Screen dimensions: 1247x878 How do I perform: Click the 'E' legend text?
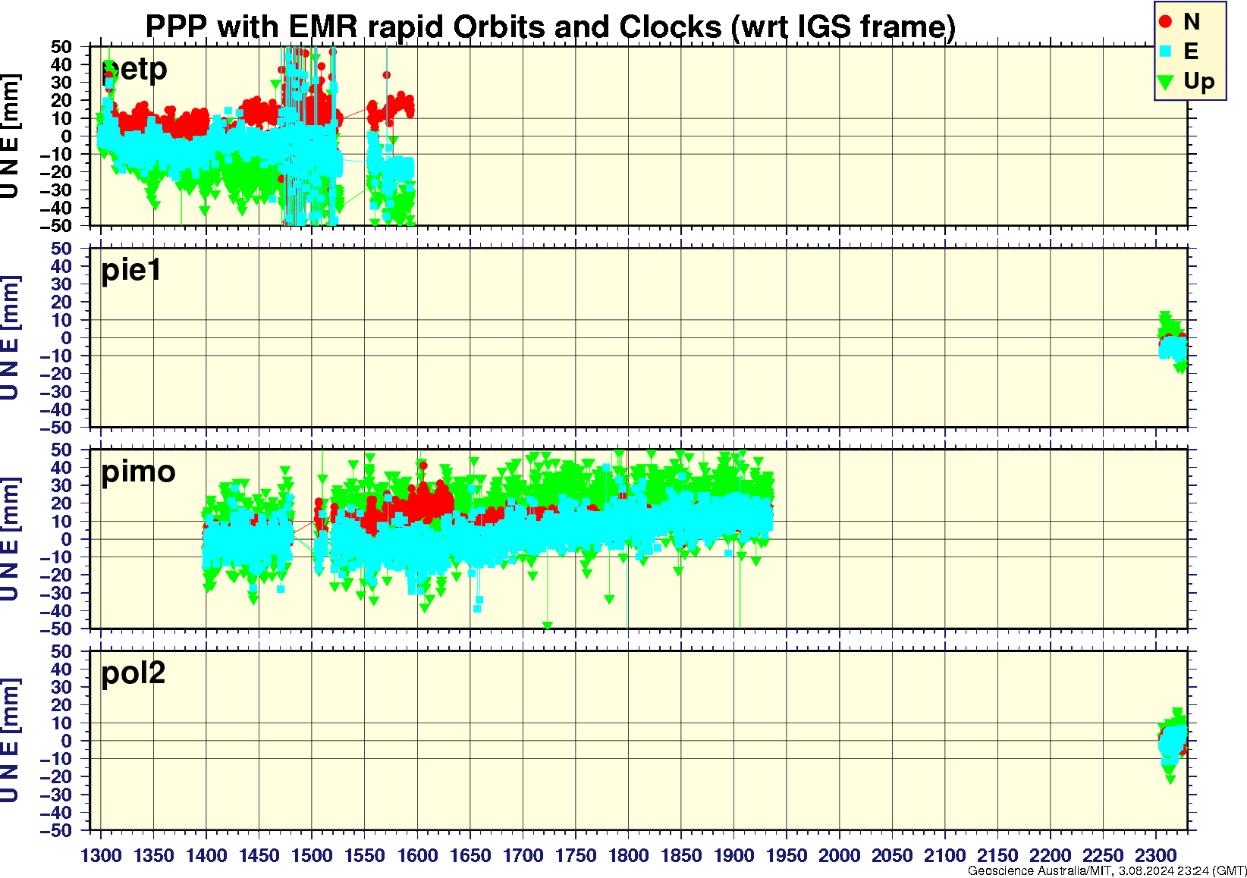pyautogui.click(x=1190, y=52)
